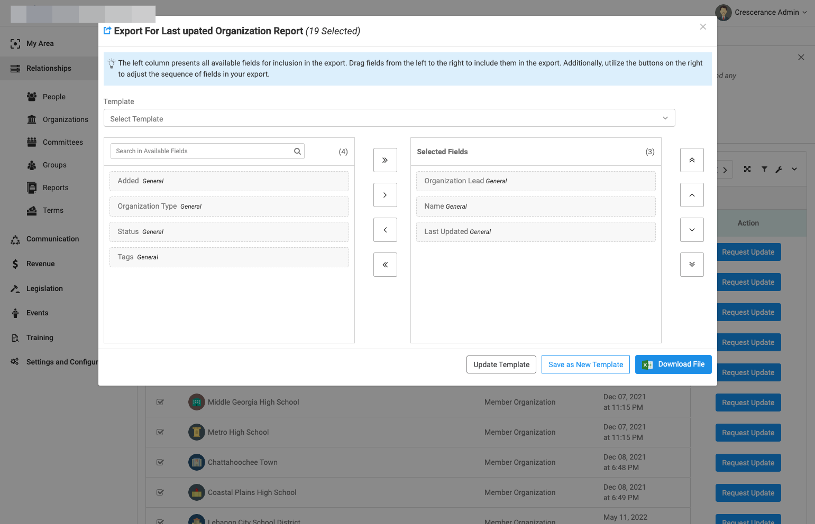The image size is (815, 524).
Task: Select the Organization Type available field
Action: [x=229, y=207]
